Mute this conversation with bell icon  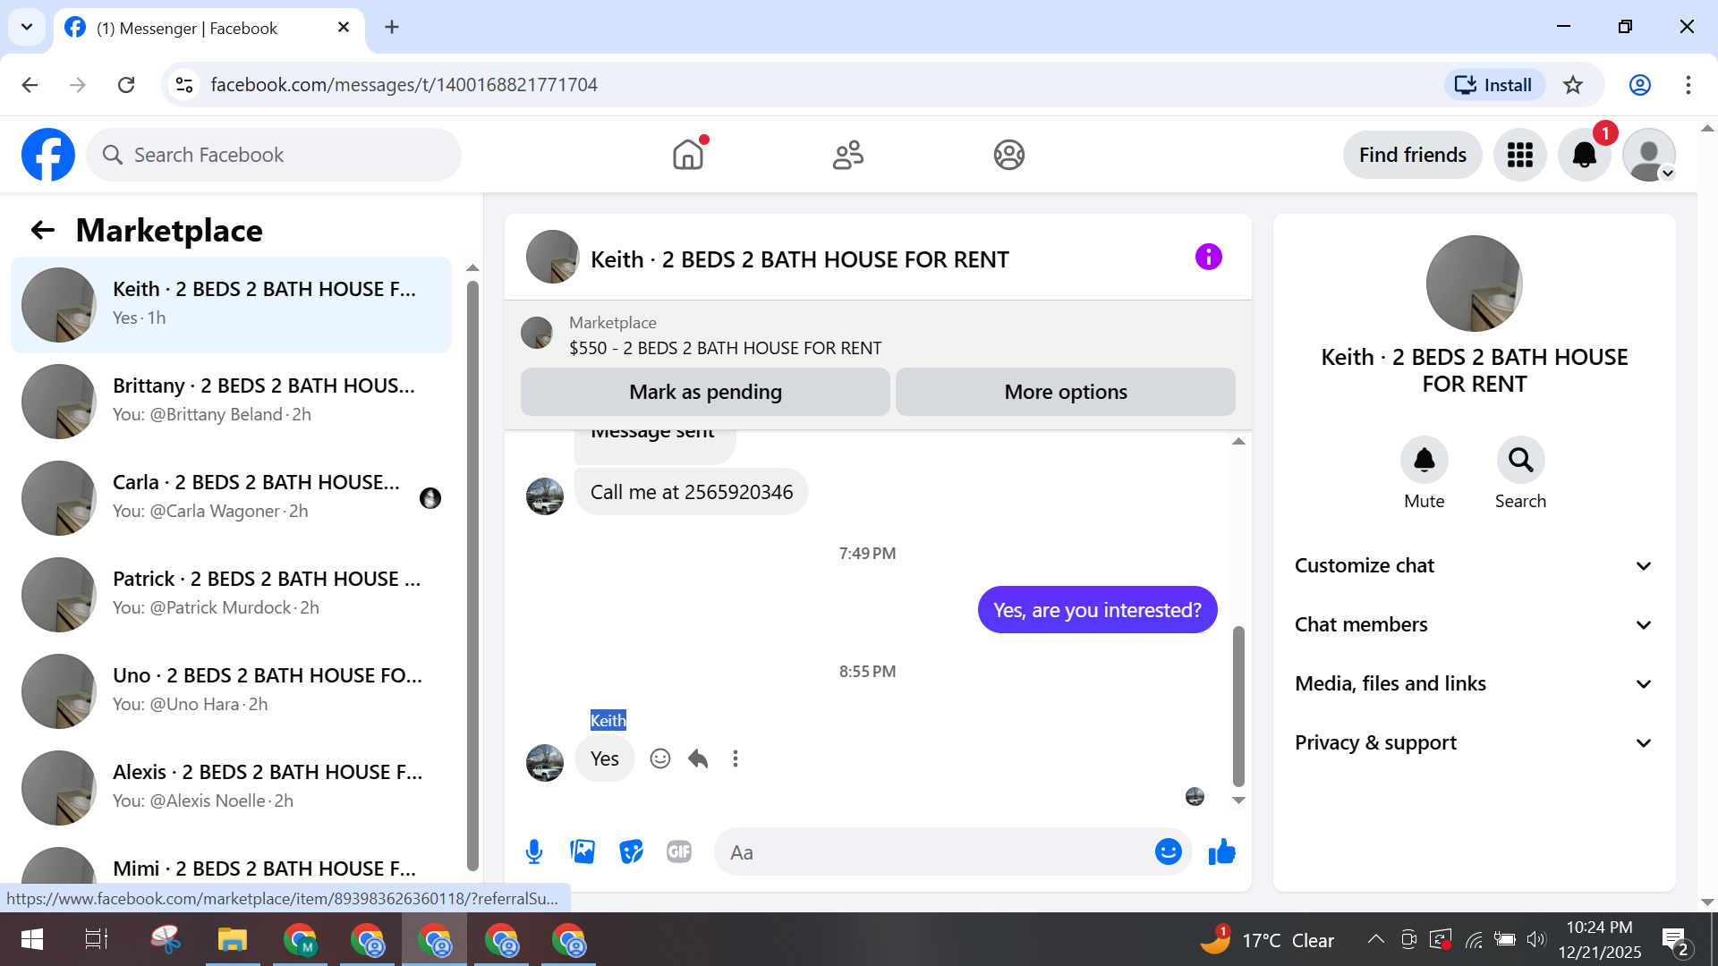click(1424, 460)
